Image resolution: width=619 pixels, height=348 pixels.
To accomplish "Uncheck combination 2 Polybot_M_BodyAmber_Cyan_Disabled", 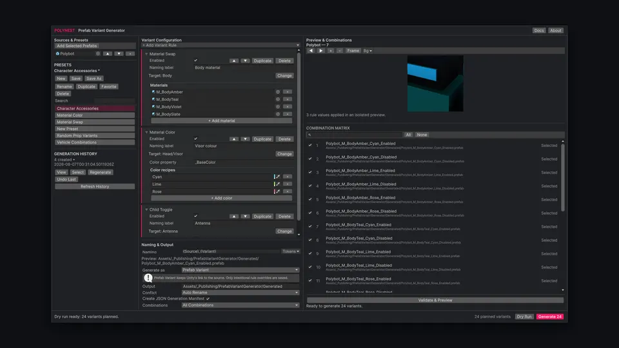I will (310, 159).
